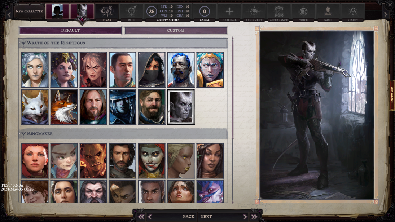Click the single left arrow beside Back
This screenshot has width=395, height=222.
pos(150,217)
